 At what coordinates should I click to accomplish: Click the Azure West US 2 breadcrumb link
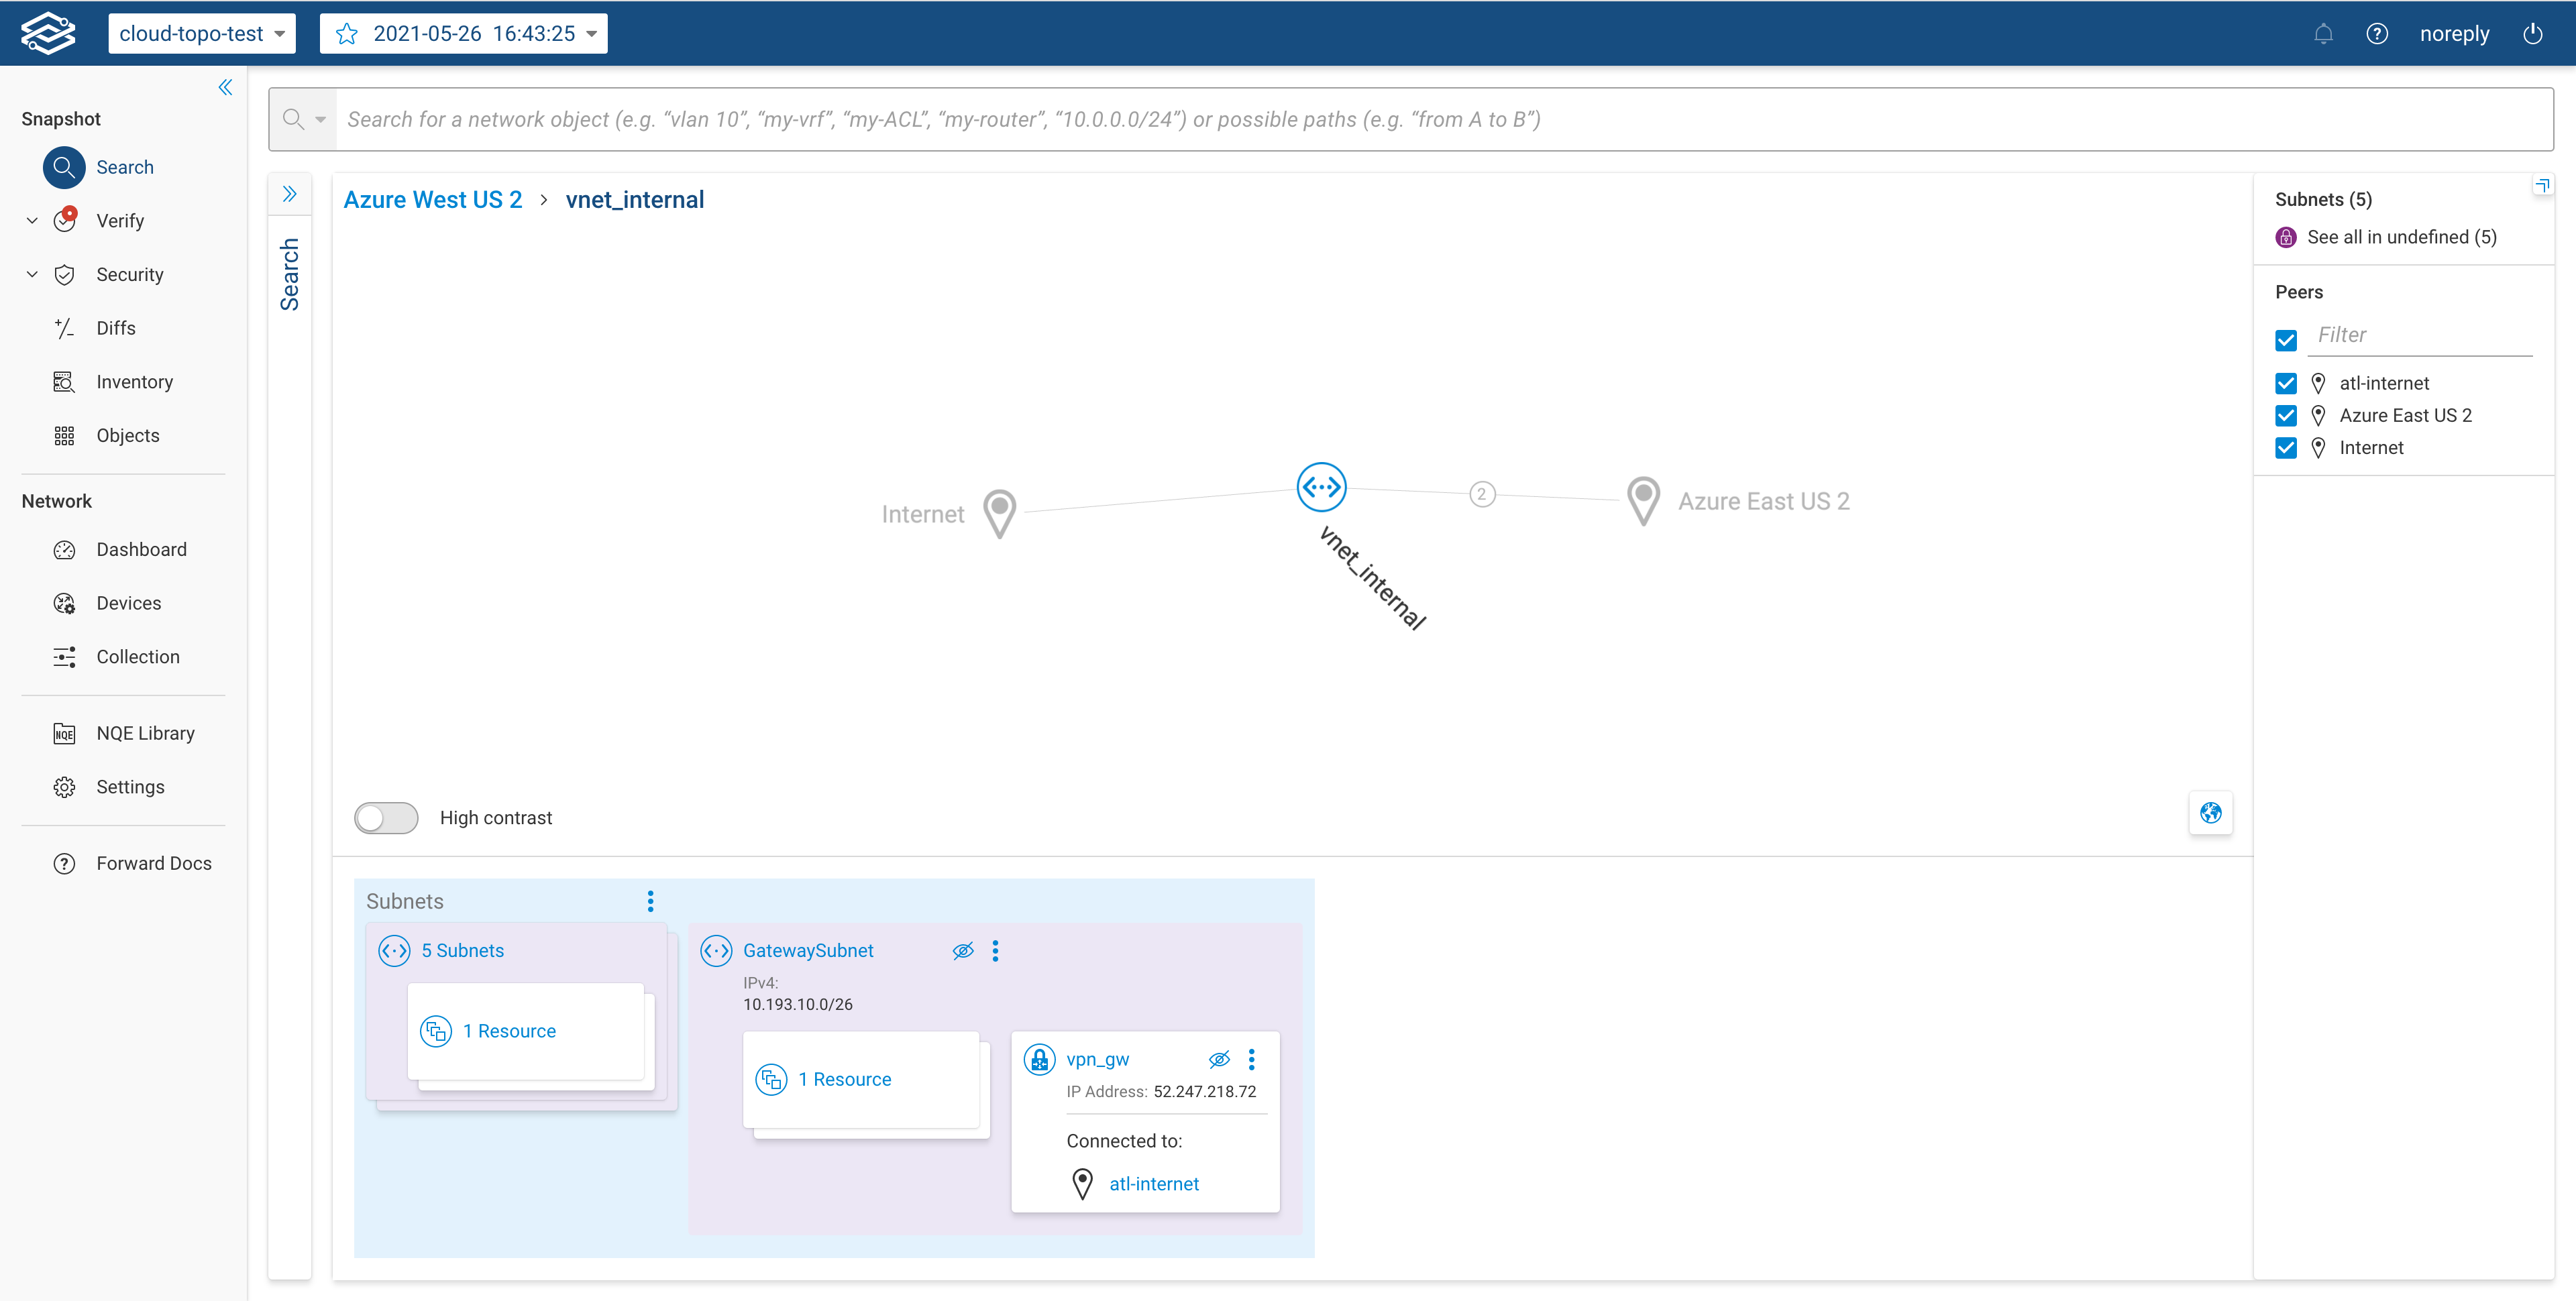(432, 199)
